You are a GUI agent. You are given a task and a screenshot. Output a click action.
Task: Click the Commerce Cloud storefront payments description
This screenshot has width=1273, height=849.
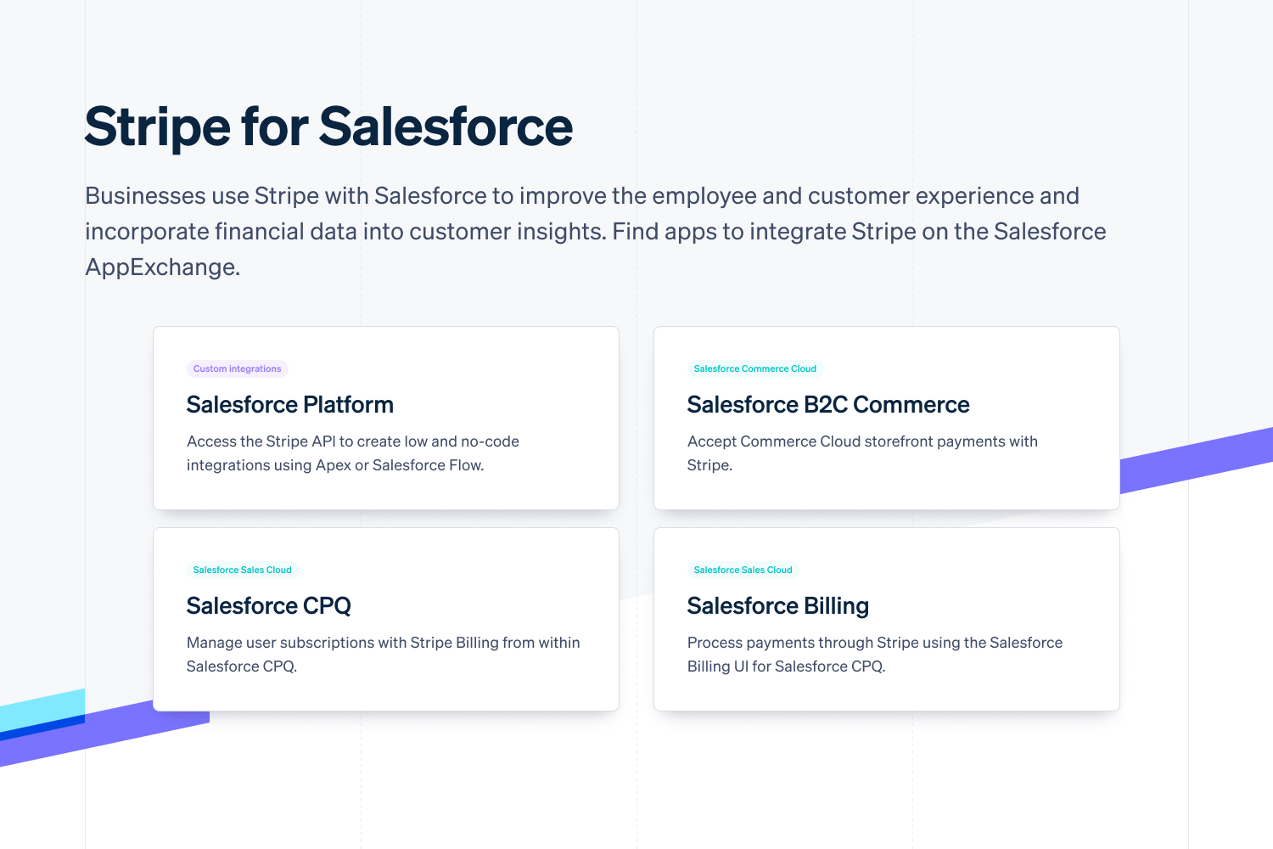click(x=861, y=453)
